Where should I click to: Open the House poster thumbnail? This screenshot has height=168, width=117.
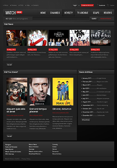40,92
